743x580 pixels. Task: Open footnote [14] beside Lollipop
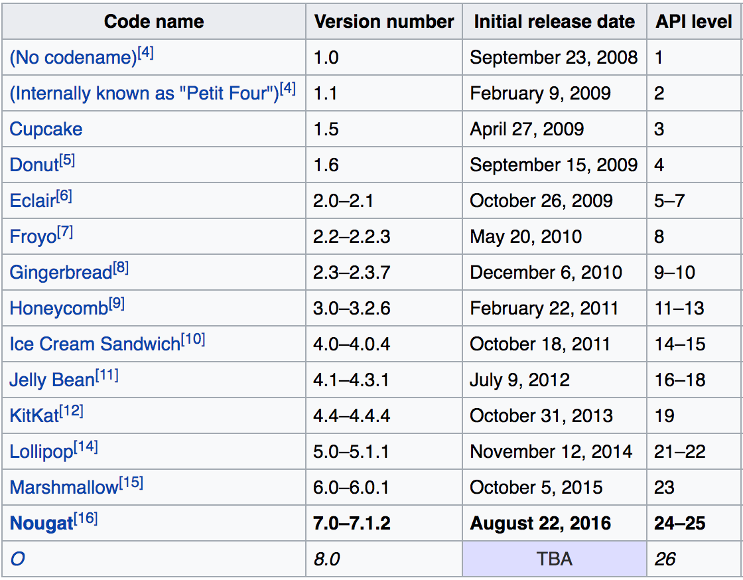point(86,447)
